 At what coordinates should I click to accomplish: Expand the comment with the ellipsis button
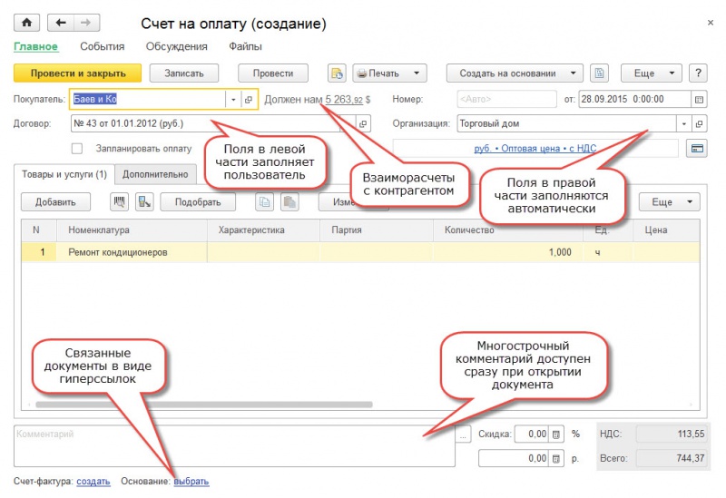click(463, 435)
